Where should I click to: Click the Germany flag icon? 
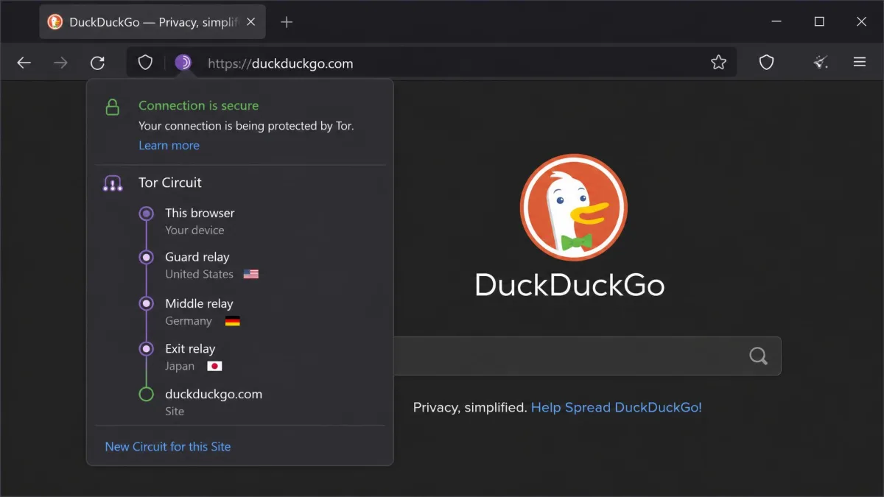(x=233, y=321)
